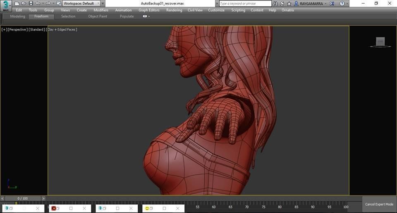This screenshot has height=213, width=397.
Task: Expand the search box arrow handle
Action: (x=217, y=4)
